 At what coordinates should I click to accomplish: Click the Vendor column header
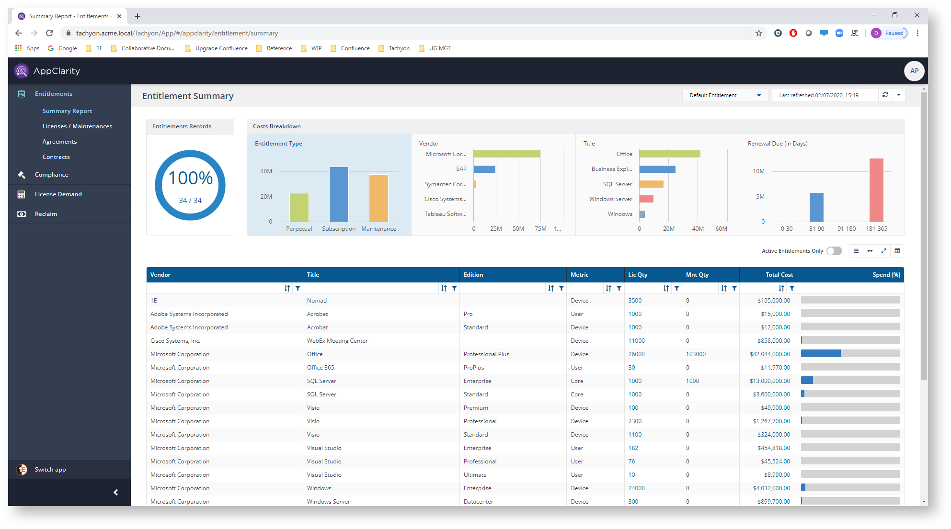225,275
